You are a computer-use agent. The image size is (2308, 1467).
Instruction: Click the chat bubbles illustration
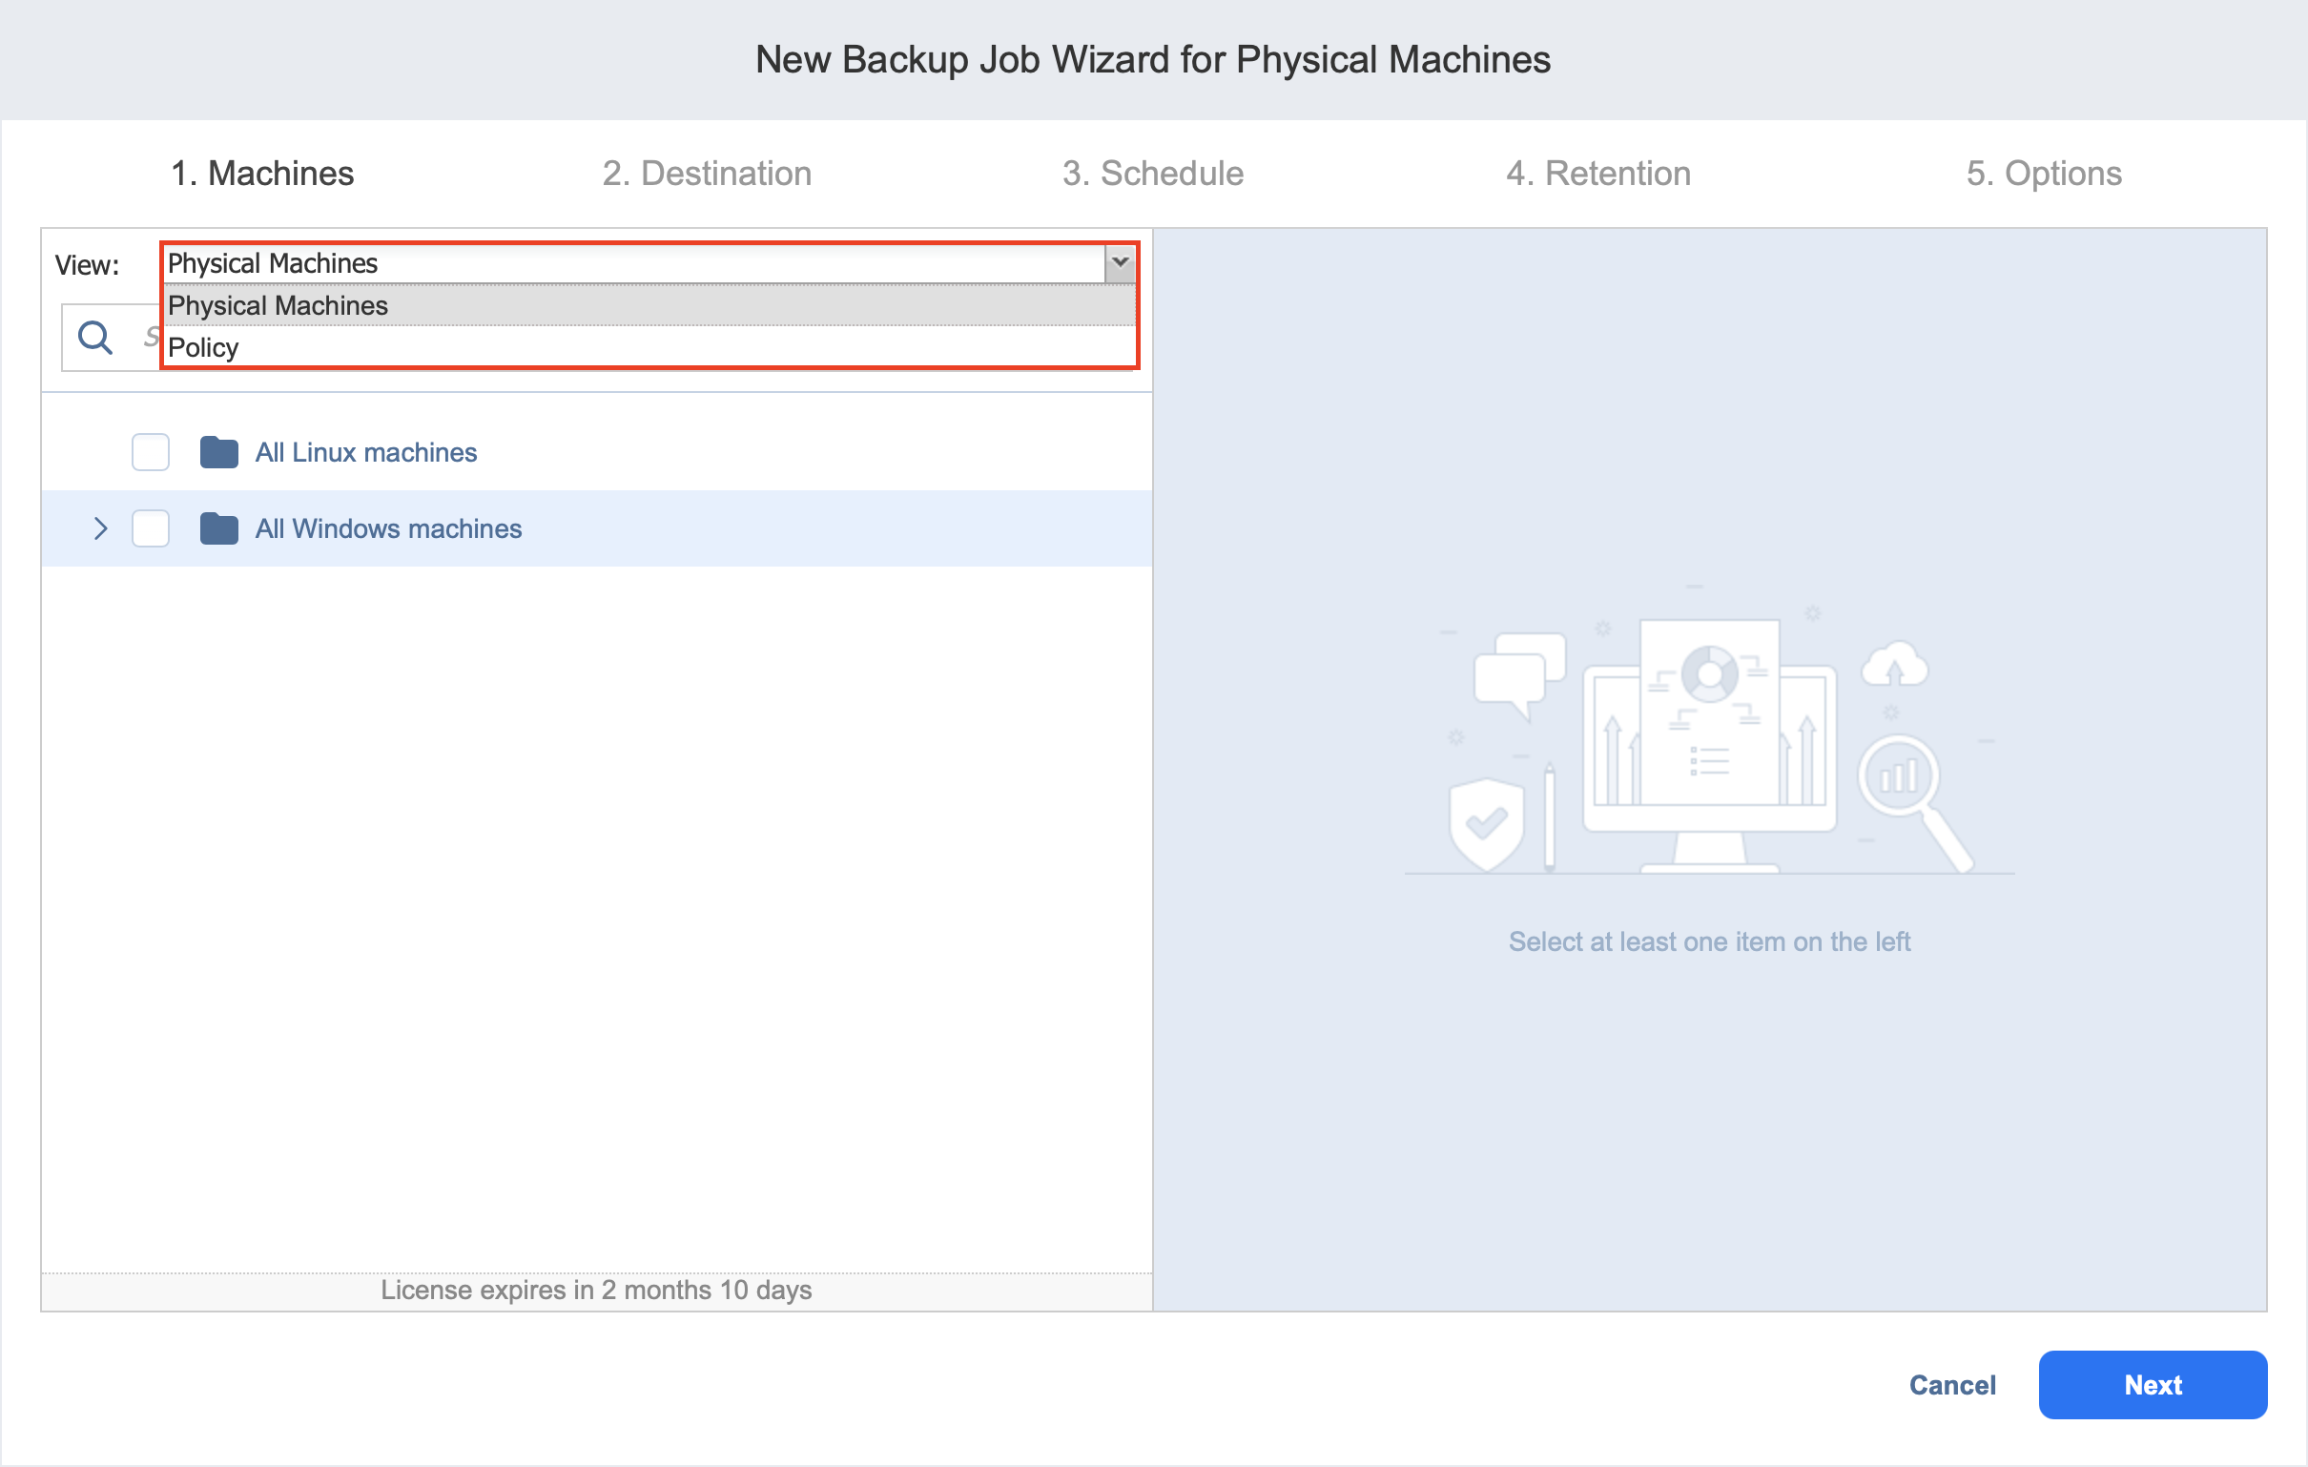[1518, 672]
